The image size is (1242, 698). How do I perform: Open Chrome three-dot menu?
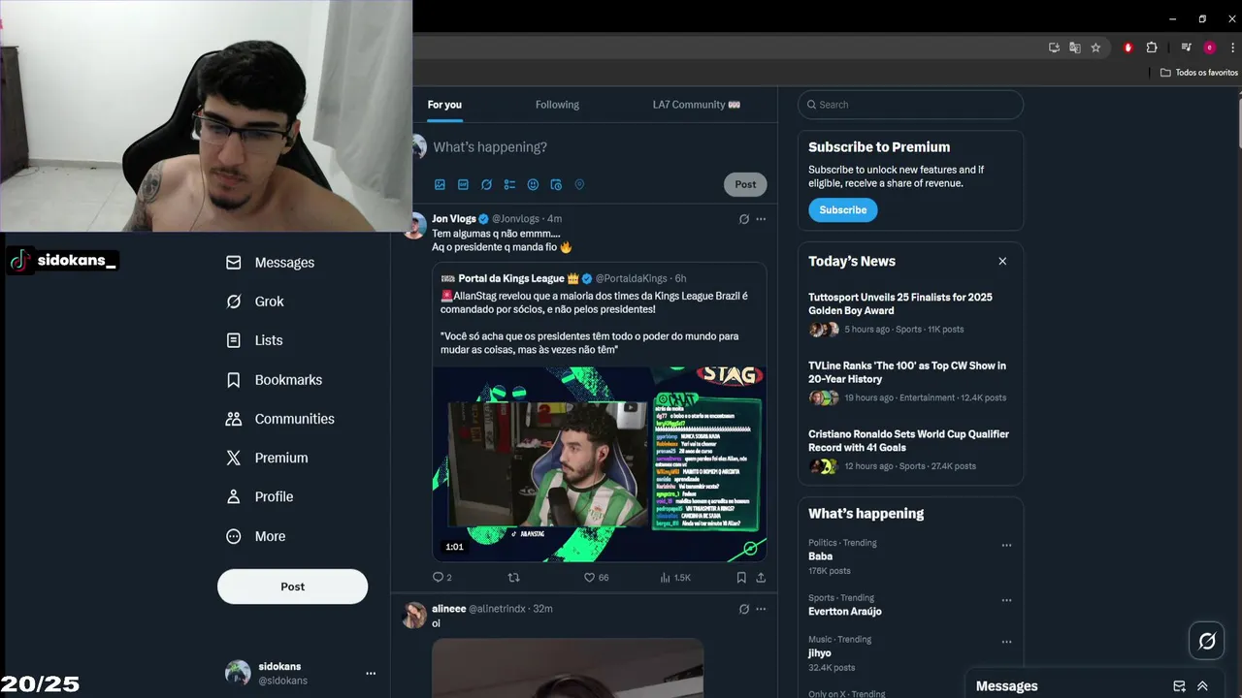click(1230, 48)
